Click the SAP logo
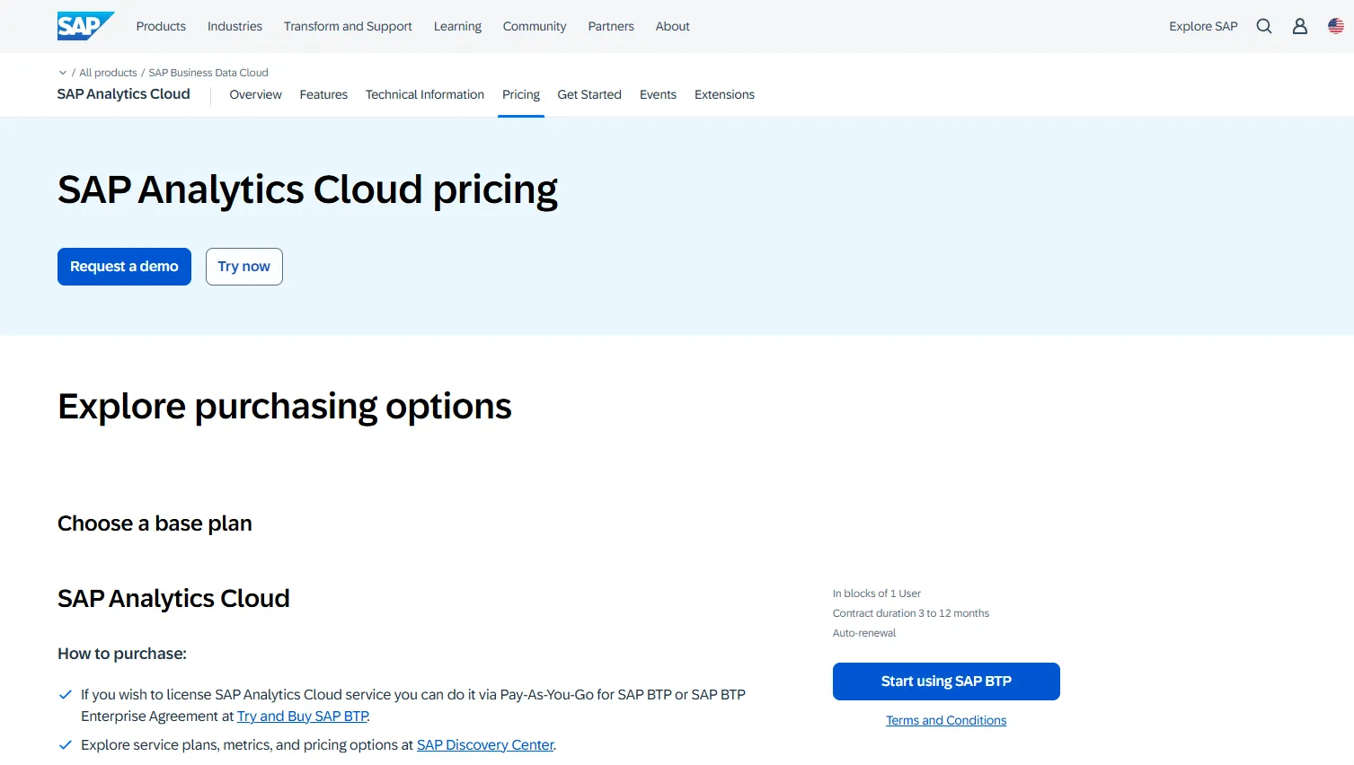Viewport: 1354px width, 765px height. (x=84, y=26)
